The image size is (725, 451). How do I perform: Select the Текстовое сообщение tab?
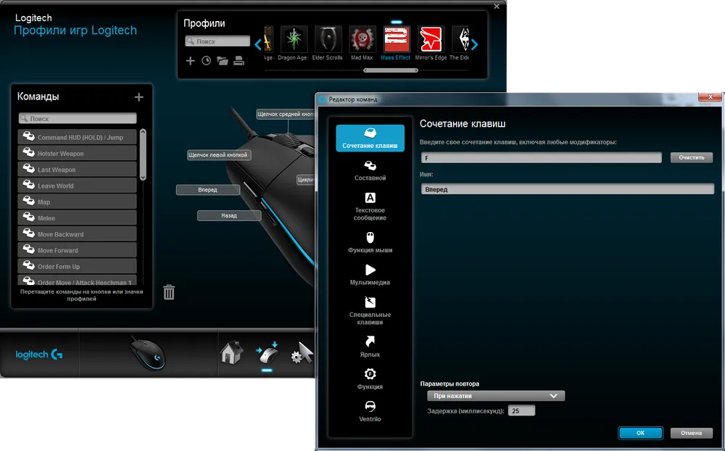(370, 206)
